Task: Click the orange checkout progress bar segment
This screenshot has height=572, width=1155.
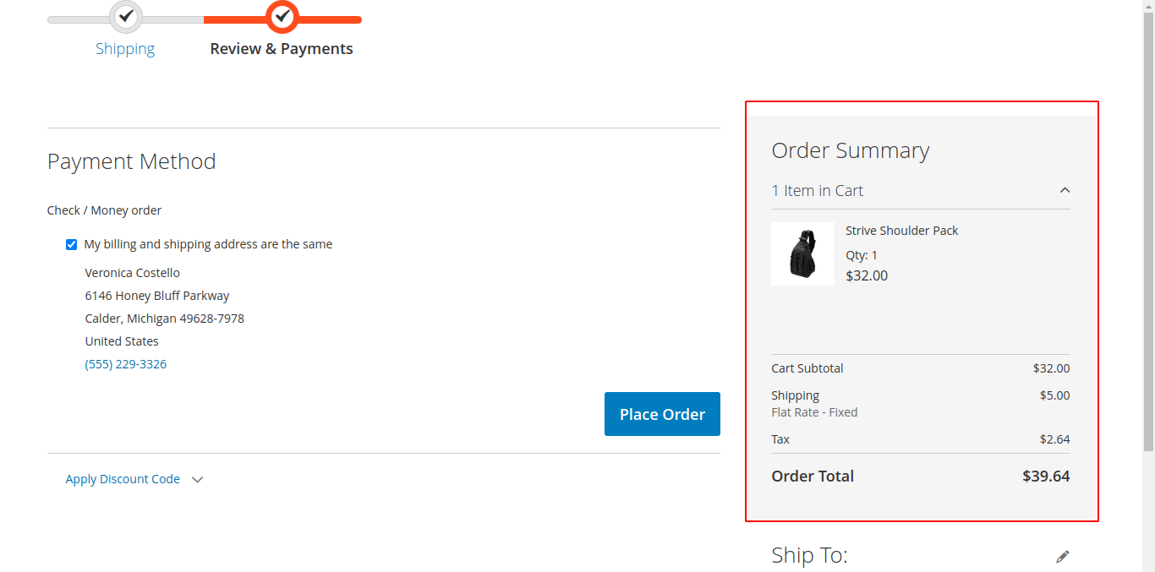Action: click(330, 19)
